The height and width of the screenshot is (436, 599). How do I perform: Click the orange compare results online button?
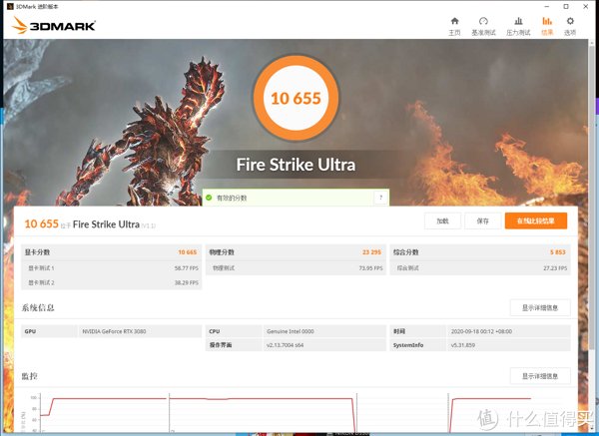pyautogui.click(x=535, y=220)
